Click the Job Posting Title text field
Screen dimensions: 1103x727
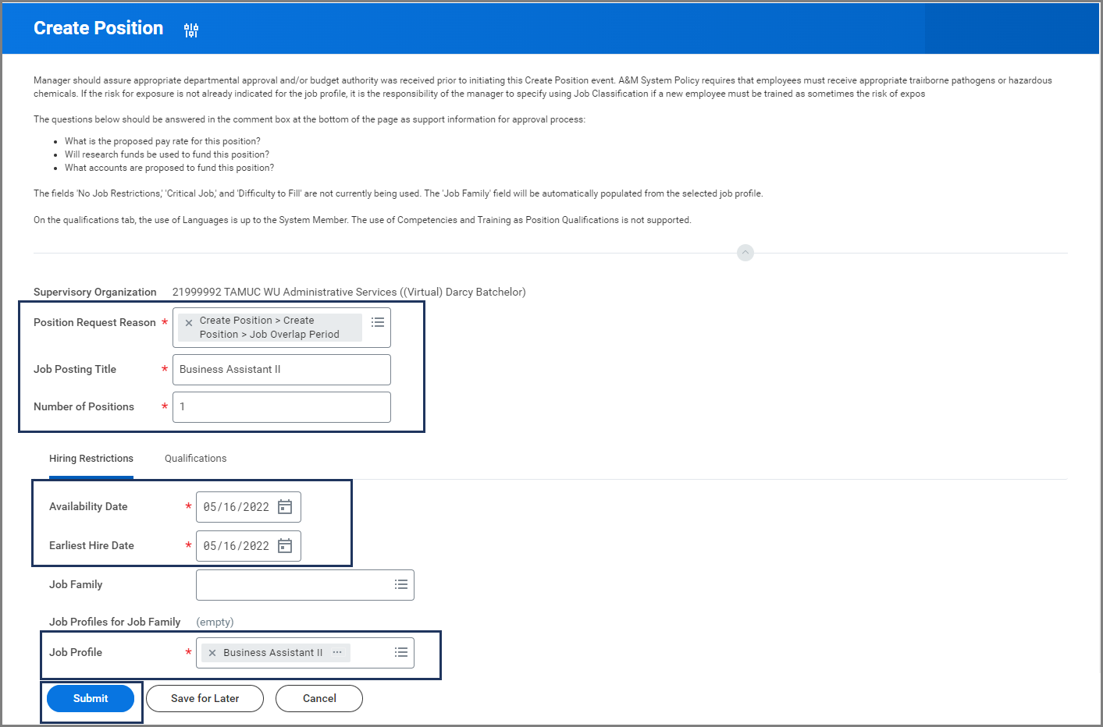[281, 370]
